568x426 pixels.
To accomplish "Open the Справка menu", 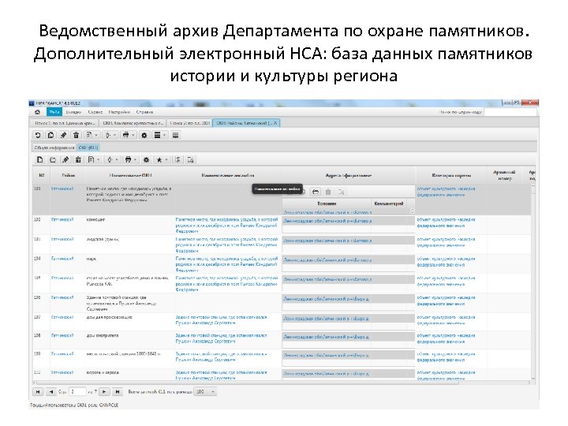I will tap(144, 112).
